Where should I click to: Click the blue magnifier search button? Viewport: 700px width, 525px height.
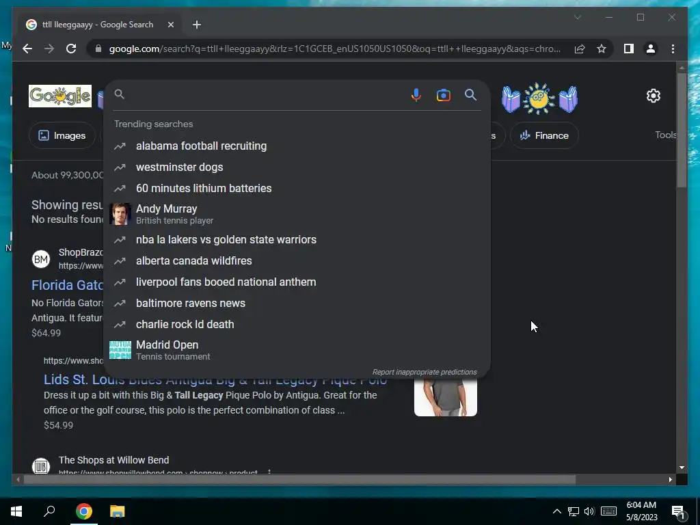(x=470, y=94)
